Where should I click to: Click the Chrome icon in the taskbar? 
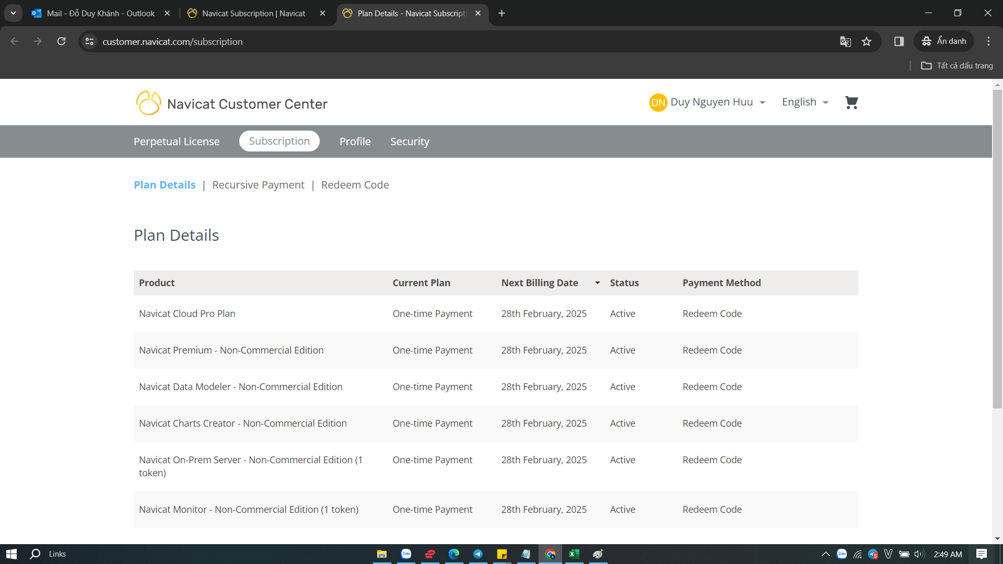tap(550, 554)
